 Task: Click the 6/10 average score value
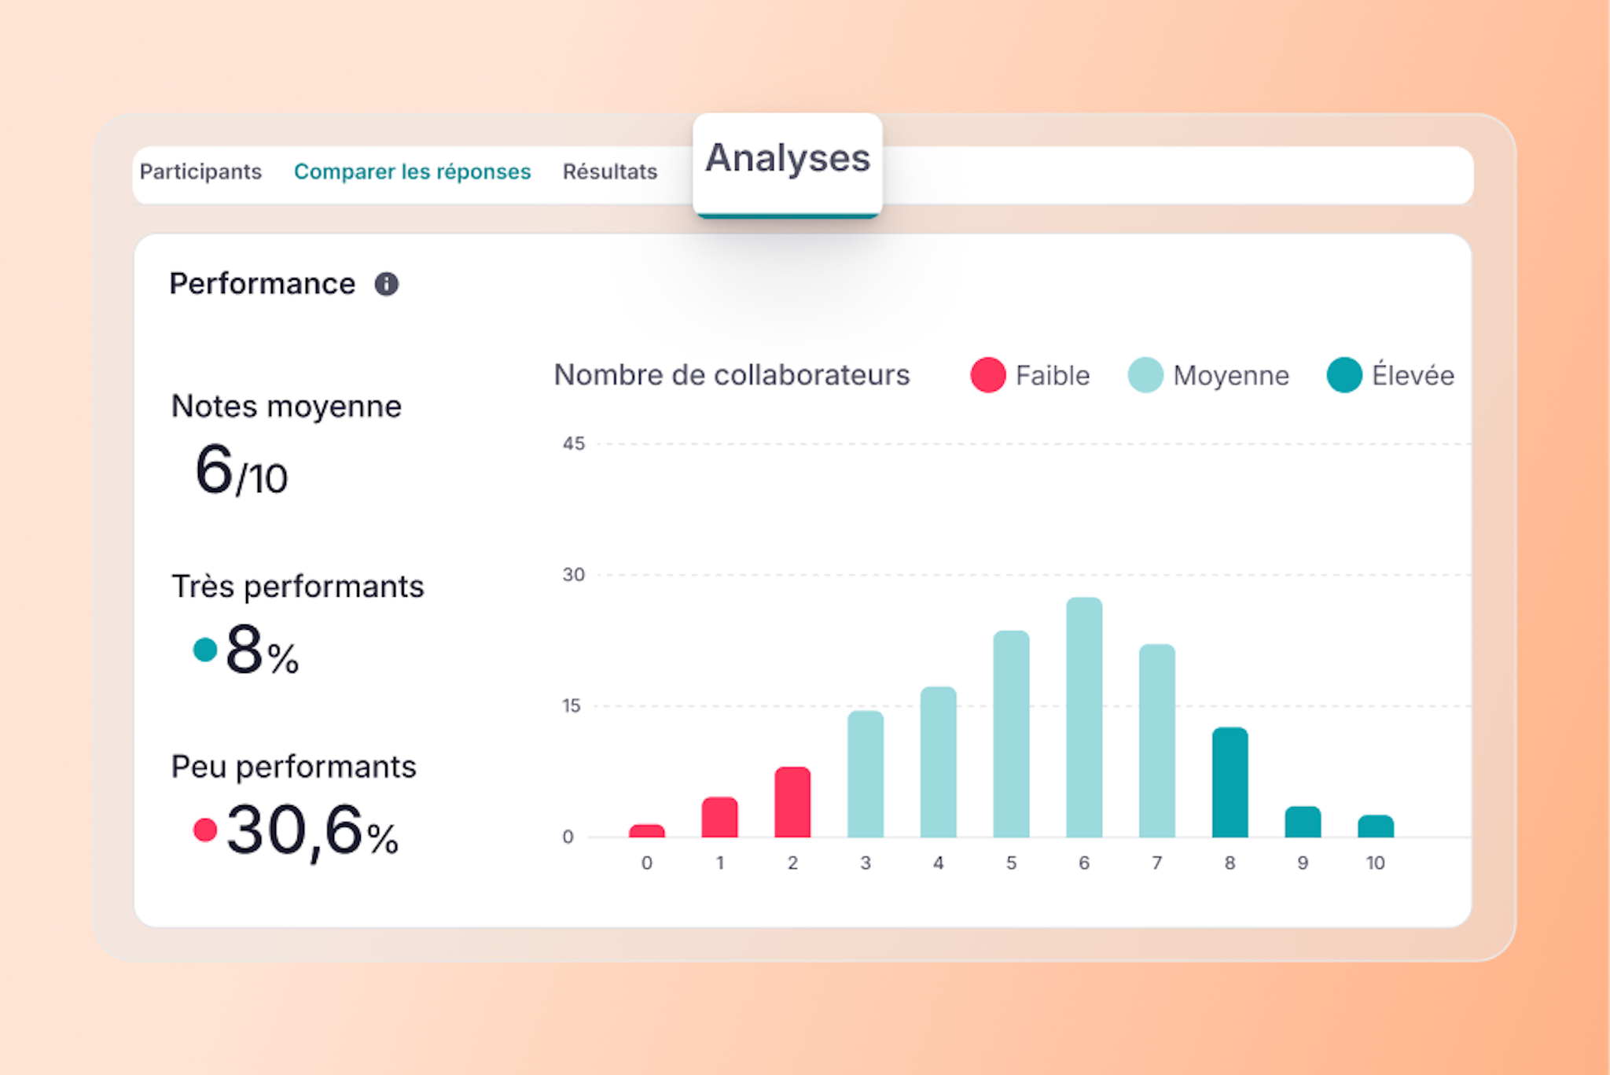coord(241,470)
